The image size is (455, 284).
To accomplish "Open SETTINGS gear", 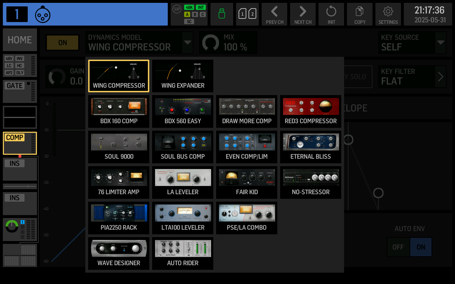I will tap(388, 14).
